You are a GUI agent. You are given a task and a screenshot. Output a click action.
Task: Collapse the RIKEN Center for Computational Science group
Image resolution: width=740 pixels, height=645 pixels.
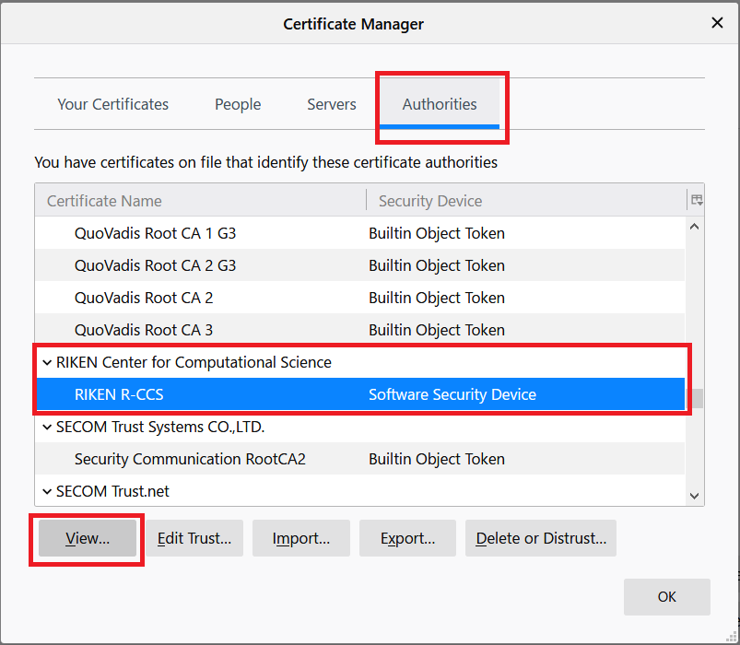click(47, 362)
